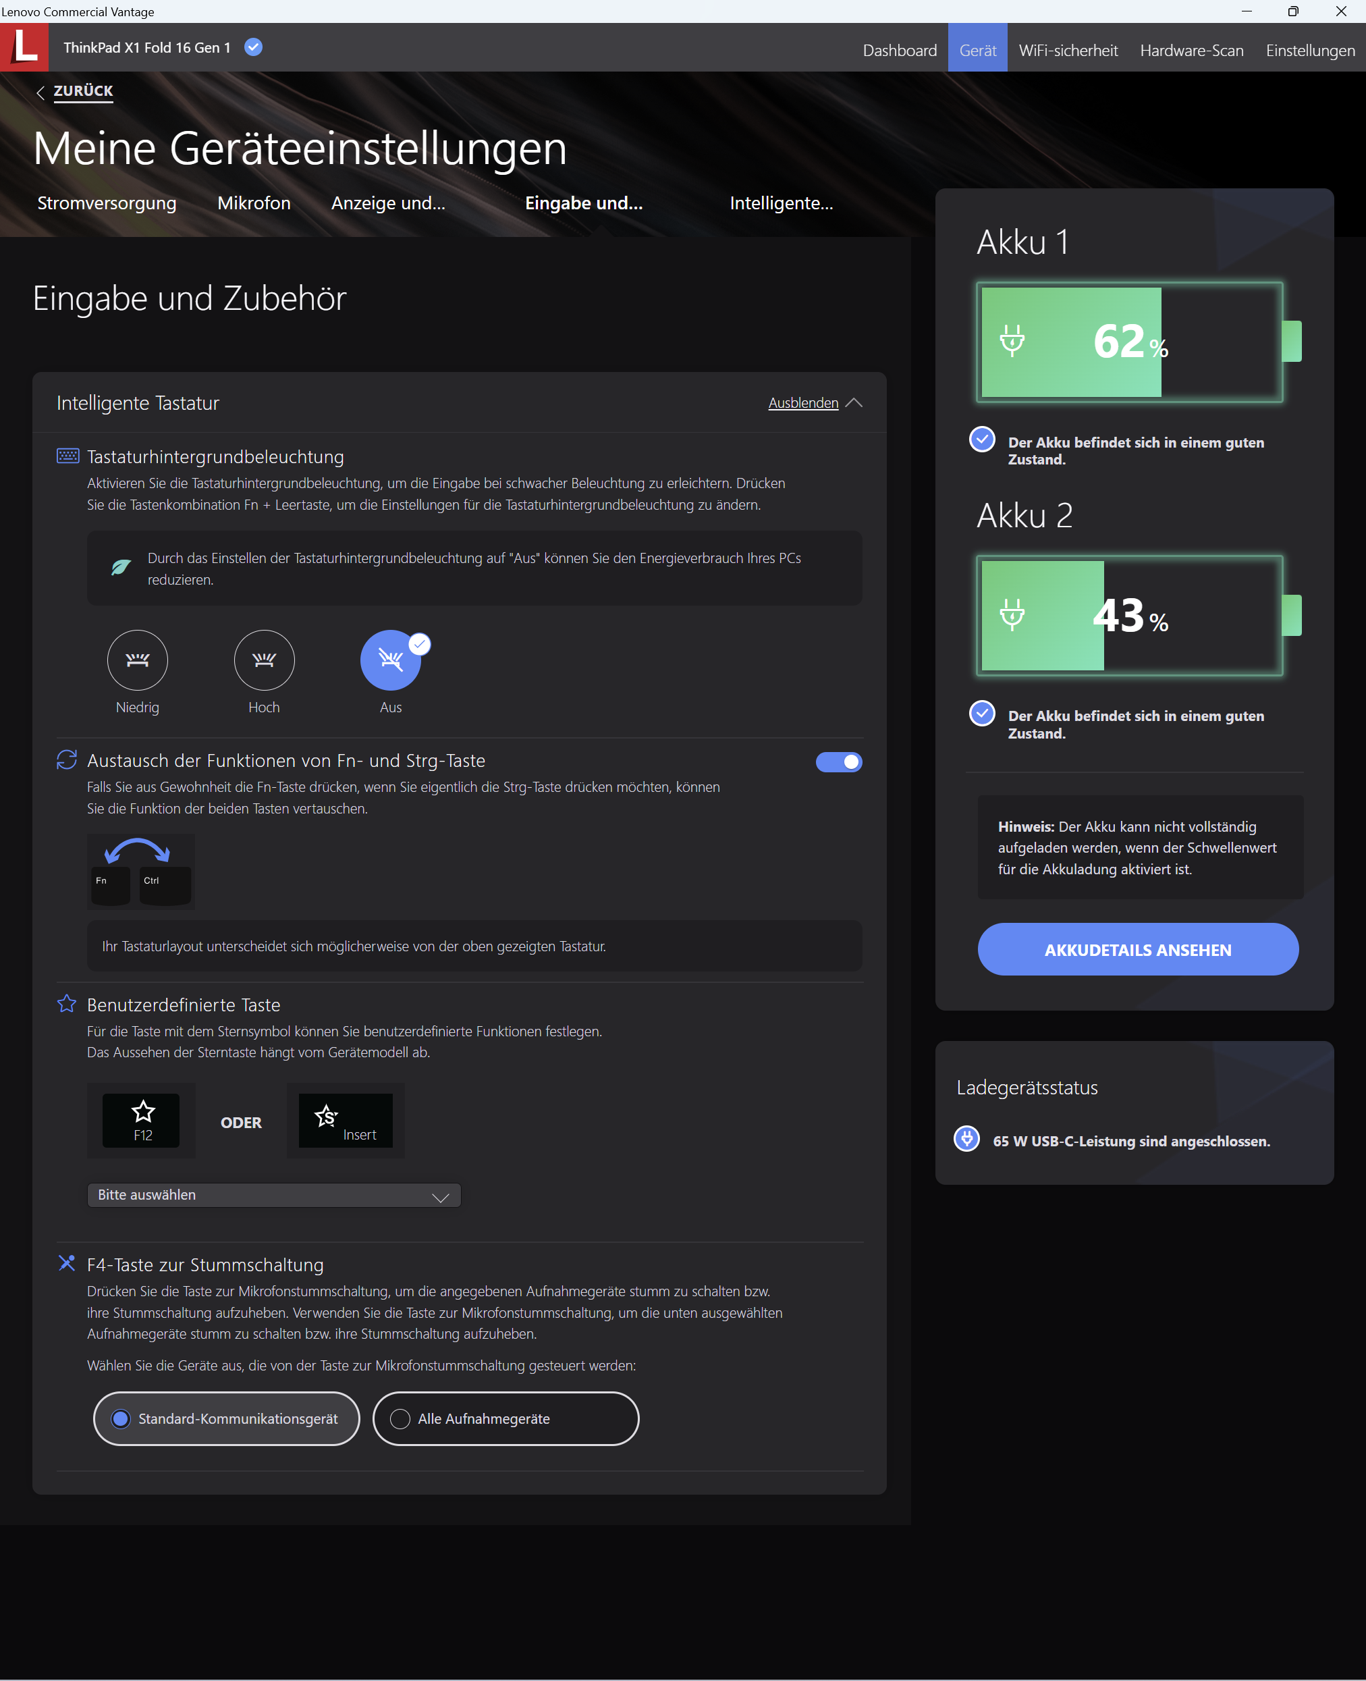Switch to the Stromversorgung tab
The height and width of the screenshot is (1681, 1366).
click(107, 203)
